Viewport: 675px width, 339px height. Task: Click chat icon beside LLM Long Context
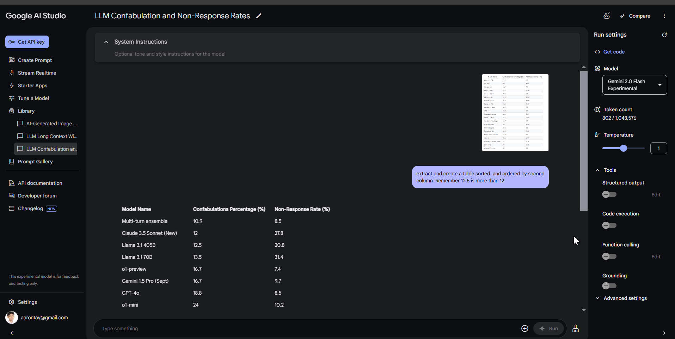coord(20,136)
